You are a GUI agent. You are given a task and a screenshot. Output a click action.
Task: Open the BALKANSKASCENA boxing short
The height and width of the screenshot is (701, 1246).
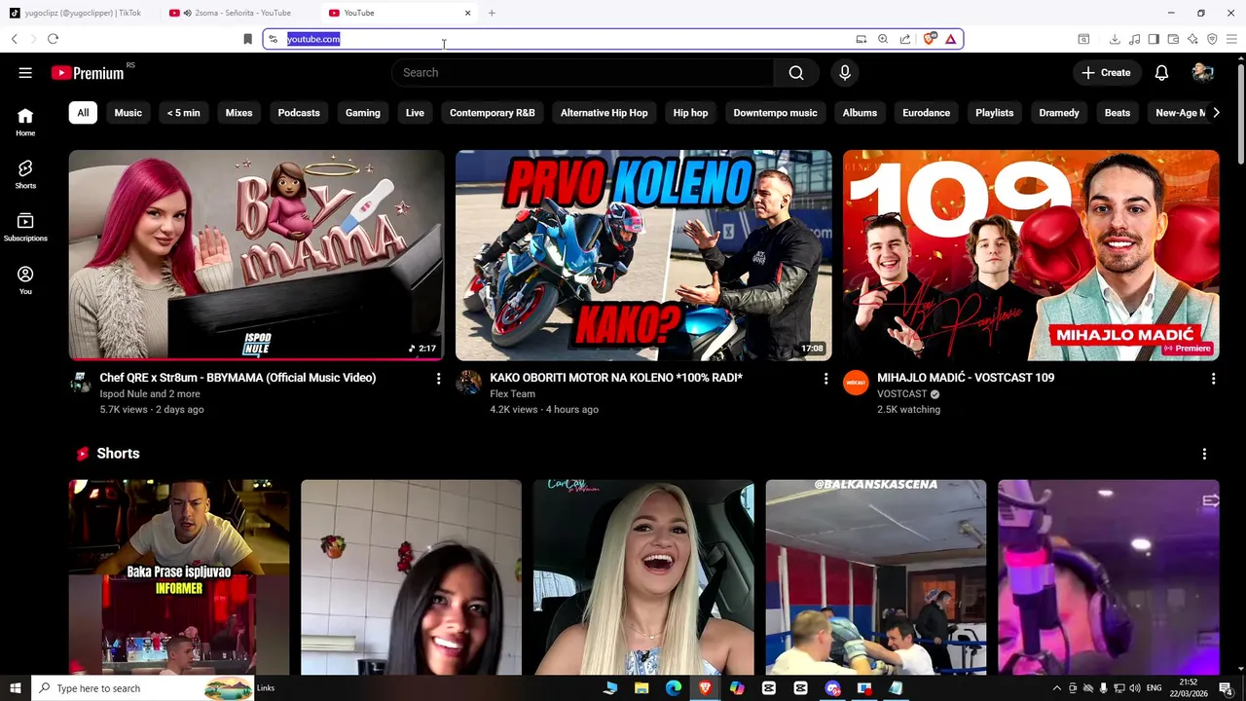876,576
